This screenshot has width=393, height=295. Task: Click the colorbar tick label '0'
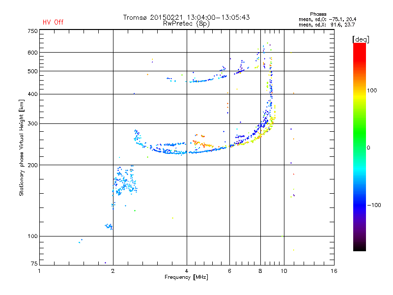click(368, 147)
